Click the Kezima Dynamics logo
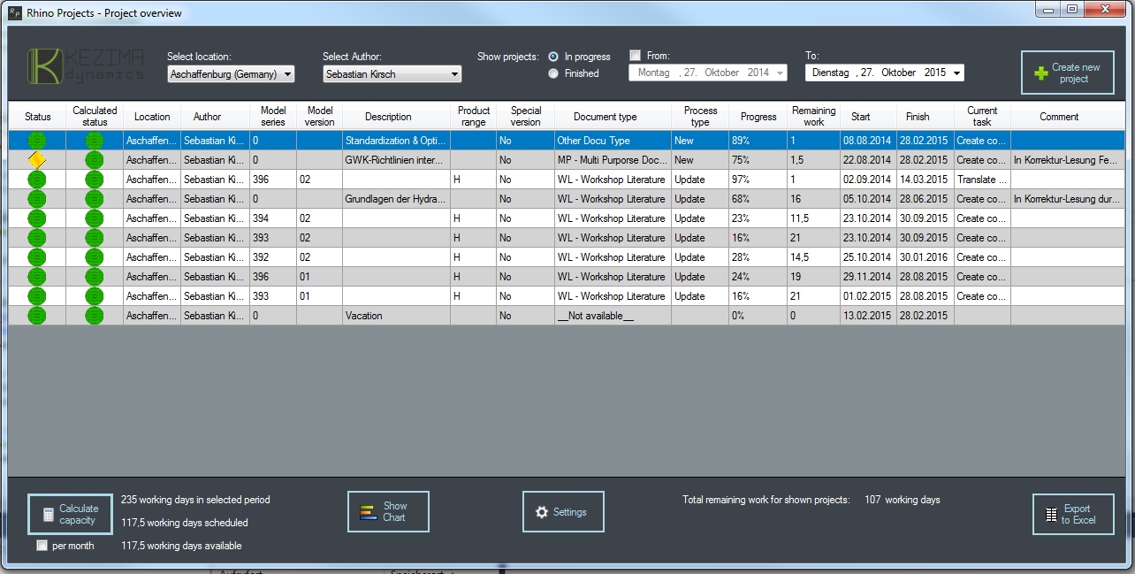 coord(86,67)
